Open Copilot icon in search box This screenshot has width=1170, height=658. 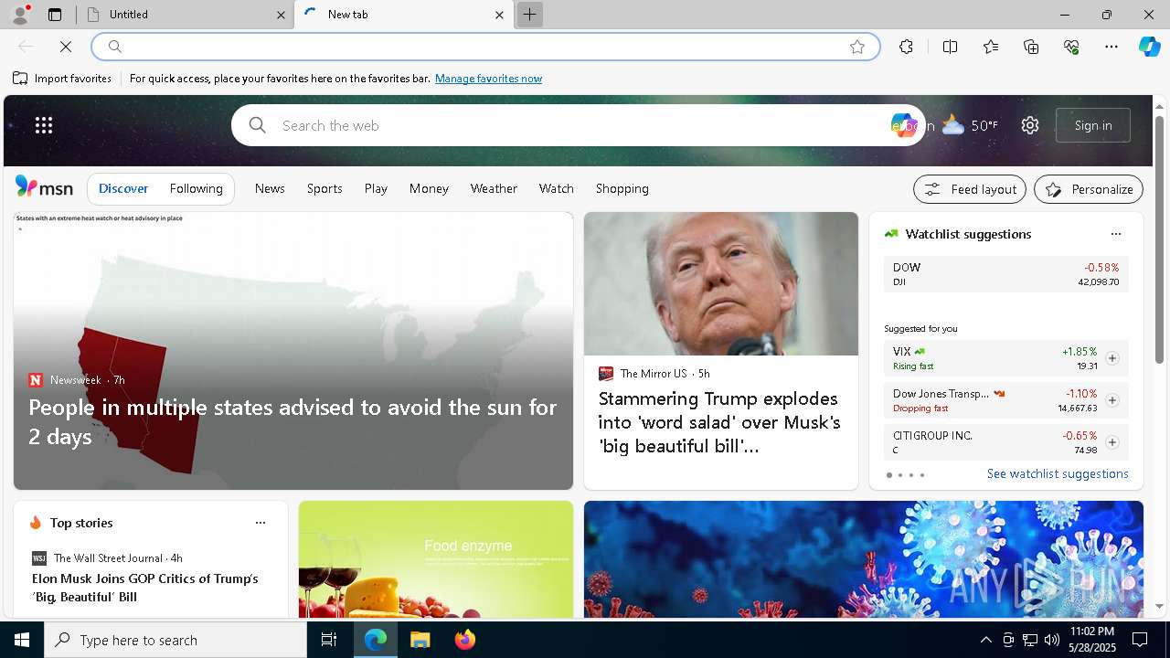tap(903, 125)
